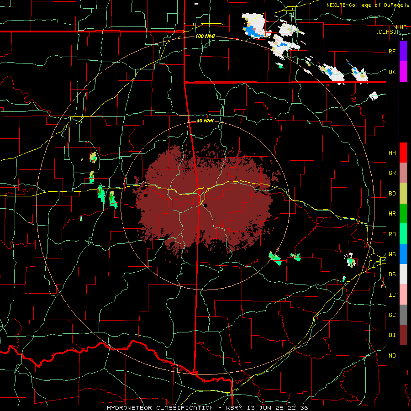The width and height of the screenshot is (411, 411).
Task: Click the 100 NMI range ring label
Action: point(205,36)
